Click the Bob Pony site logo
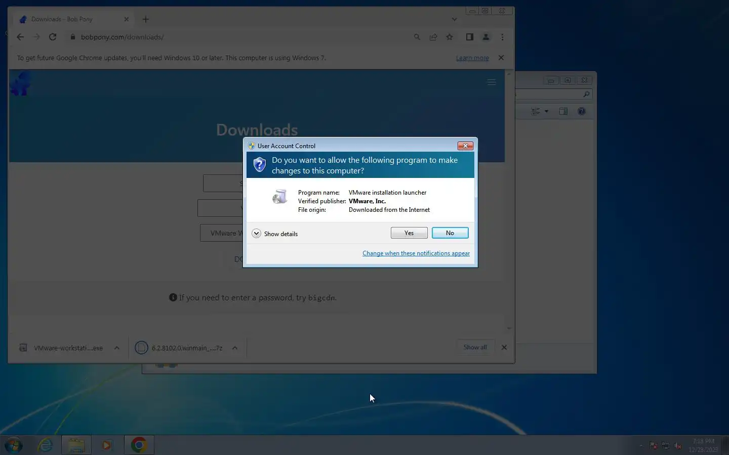 [20, 83]
